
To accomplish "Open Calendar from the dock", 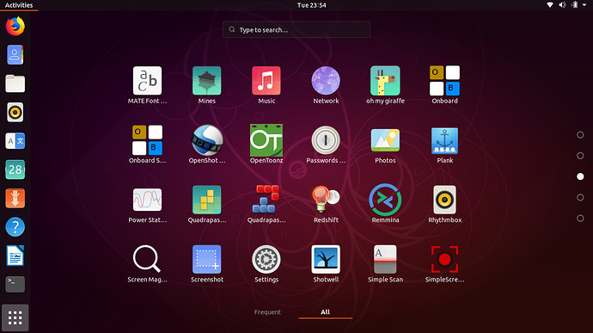I will tap(15, 170).
